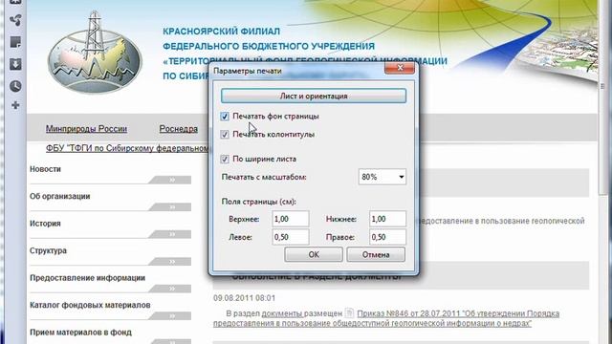The image size is (612, 344).
Task: Open the Об организации menu item
Action: pyautogui.click(x=59, y=196)
